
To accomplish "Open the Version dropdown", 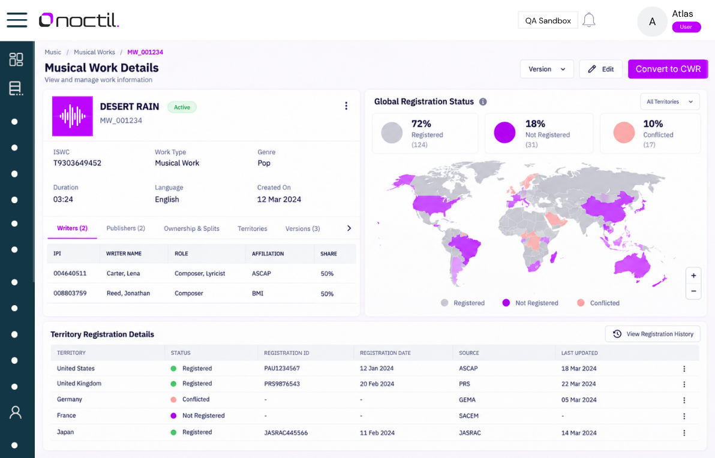I will pos(546,69).
